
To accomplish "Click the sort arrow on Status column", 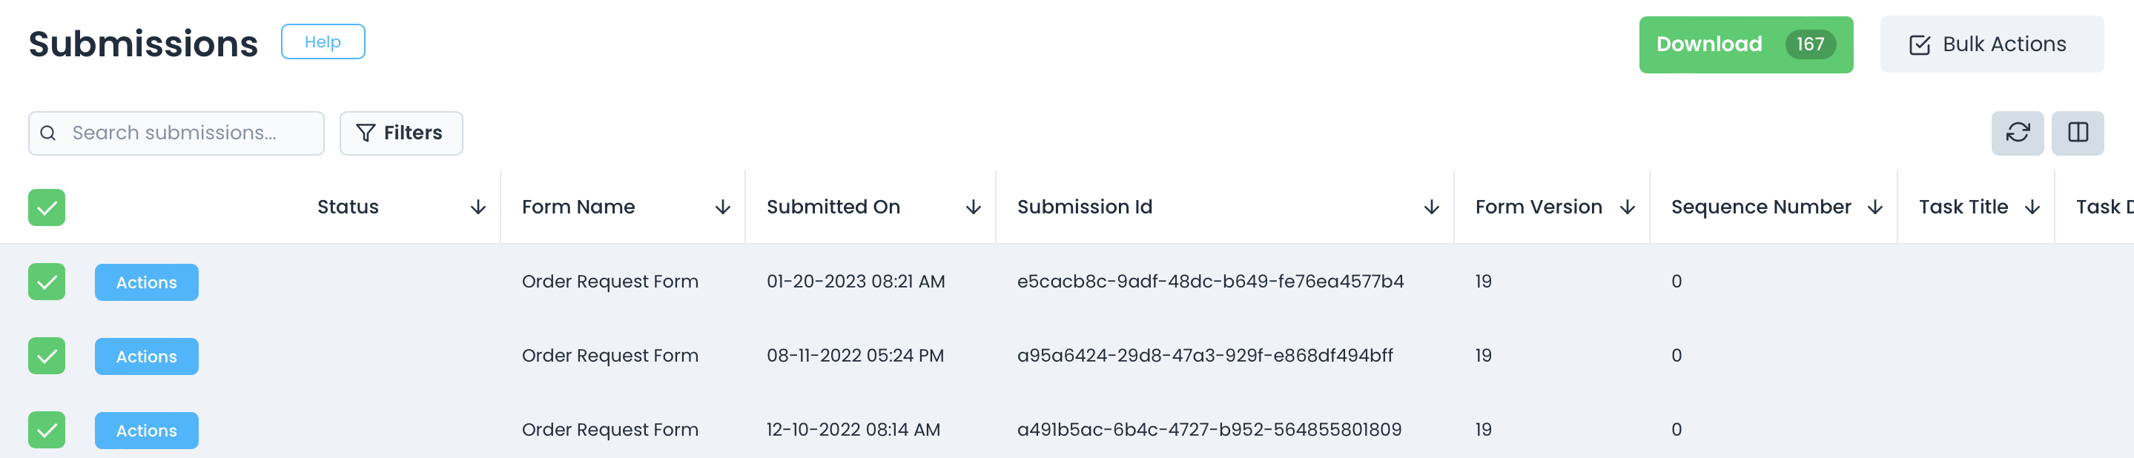I will (478, 207).
